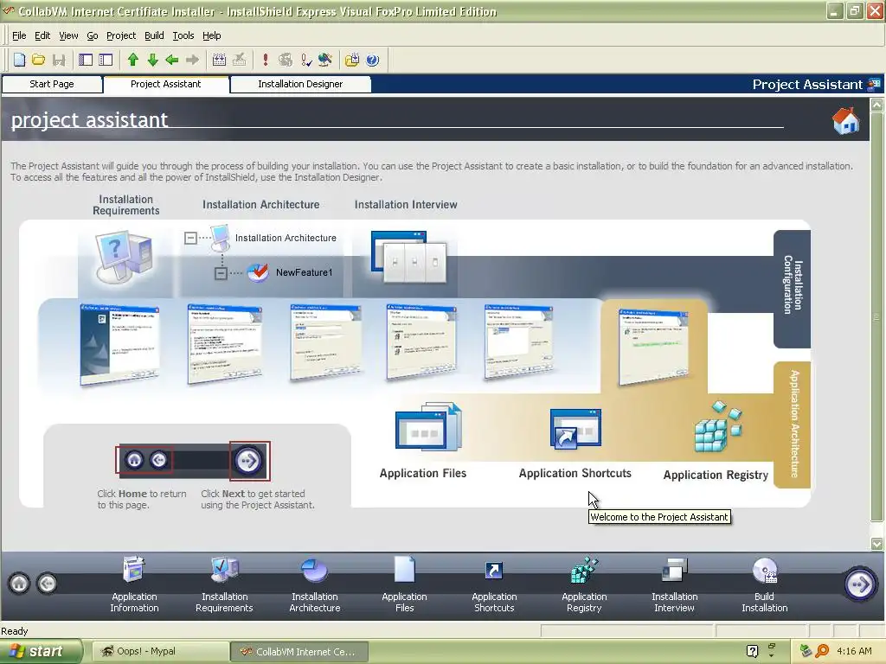The width and height of the screenshot is (886, 664).
Task: Click the Home button in bottom navigation bar
Action: pos(19,584)
